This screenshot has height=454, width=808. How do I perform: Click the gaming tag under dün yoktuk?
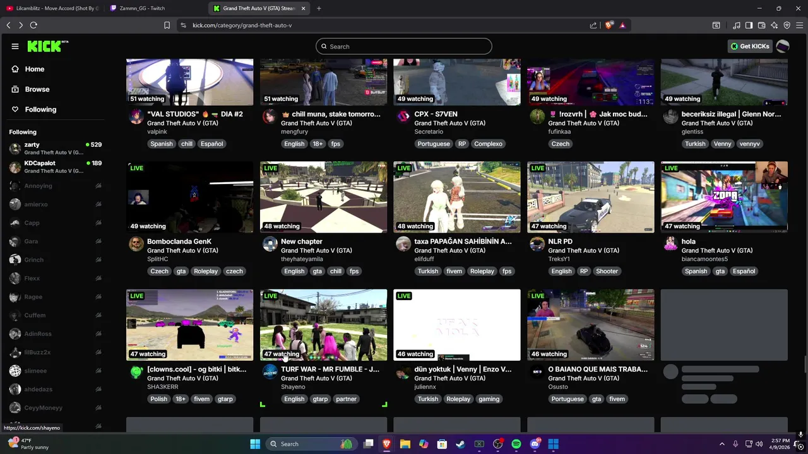tap(489, 399)
